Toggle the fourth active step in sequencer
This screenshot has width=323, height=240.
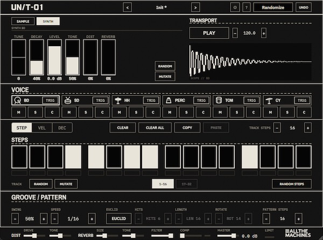coord(150,157)
